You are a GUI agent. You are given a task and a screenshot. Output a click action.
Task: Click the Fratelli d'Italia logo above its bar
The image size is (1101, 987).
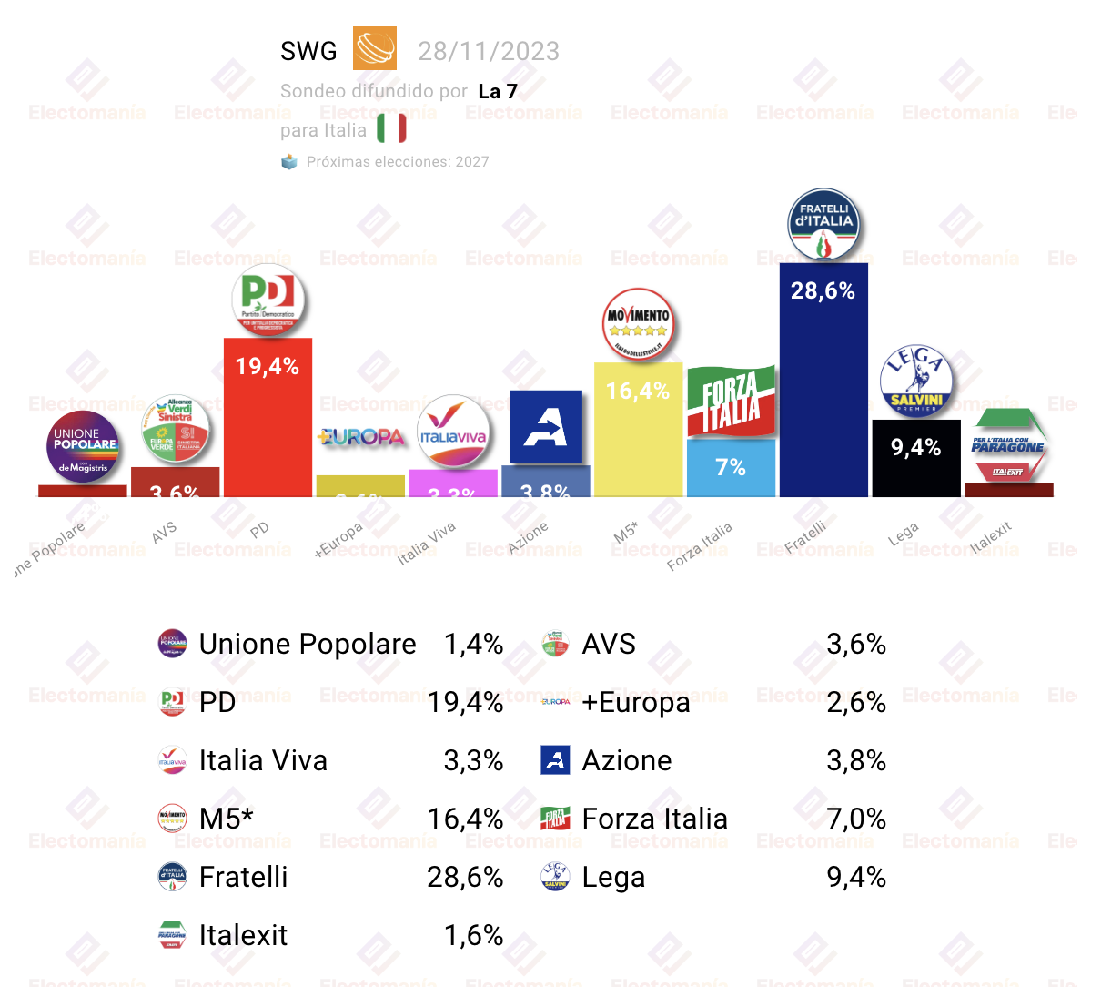click(823, 225)
